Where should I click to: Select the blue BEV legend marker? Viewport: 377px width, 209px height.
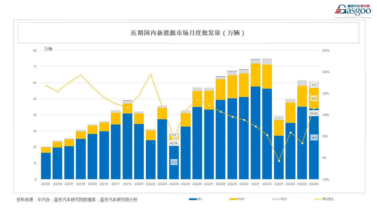[192, 199]
